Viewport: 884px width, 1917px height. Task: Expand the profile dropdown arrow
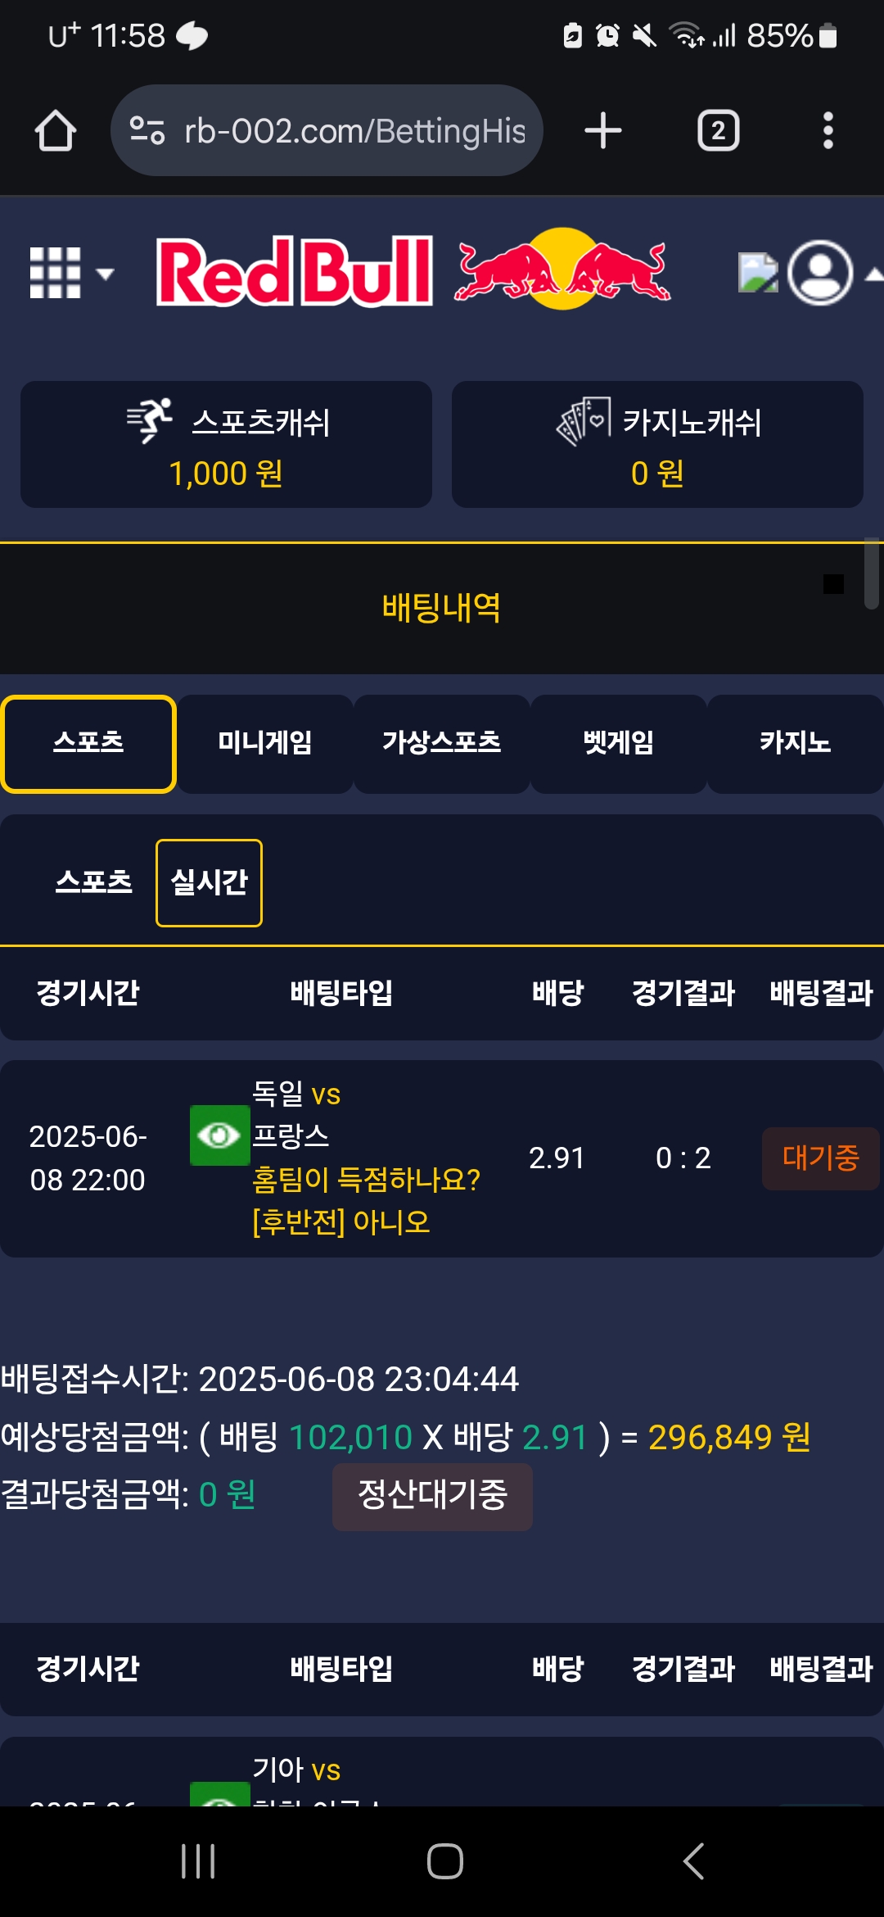873,274
